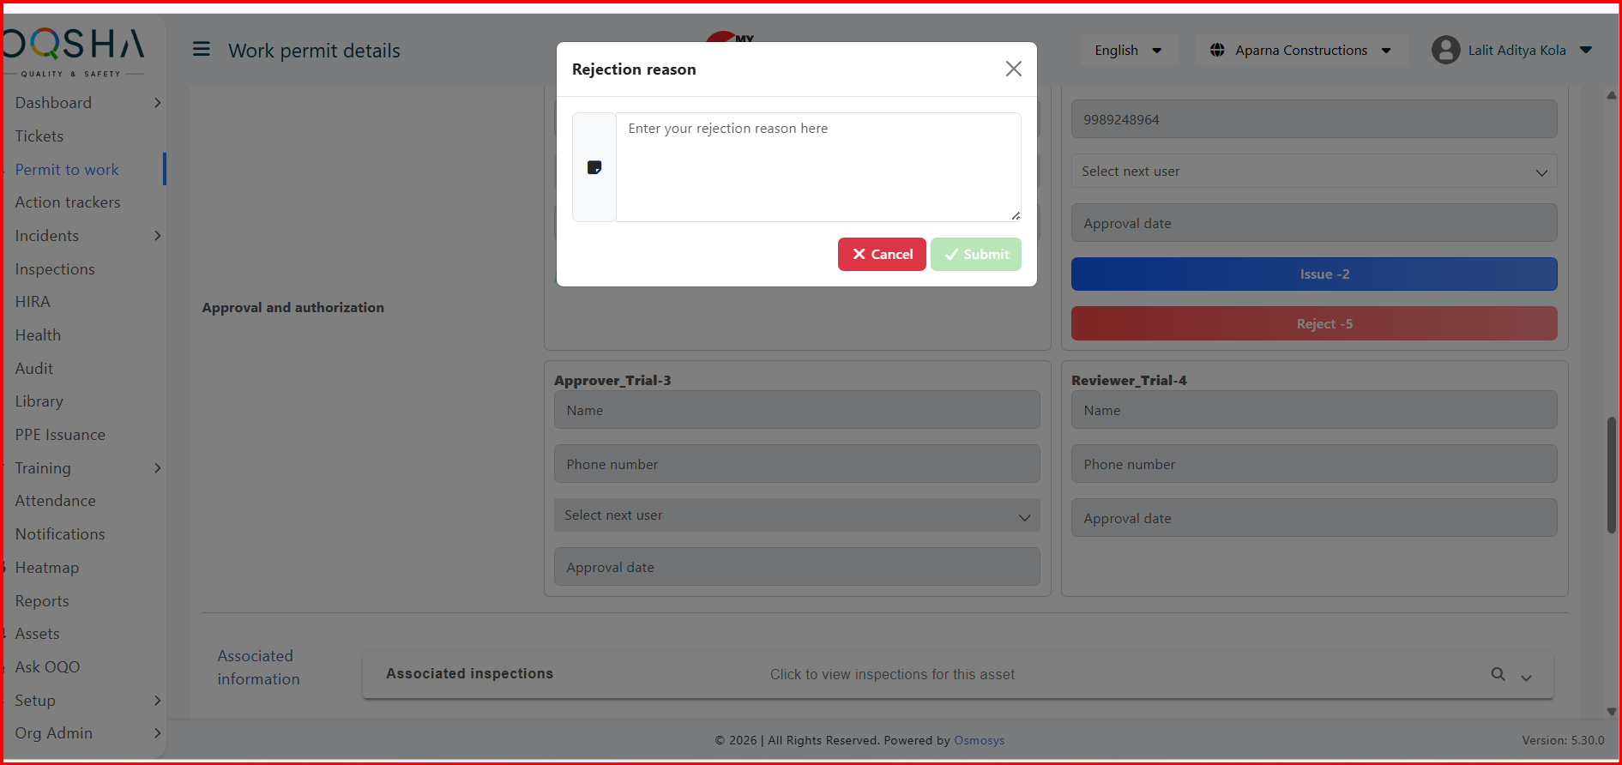The width and height of the screenshot is (1622, 765).
Task: Click the hamburger menu icon
Action: pyautogui.click(x=202, y=50)
